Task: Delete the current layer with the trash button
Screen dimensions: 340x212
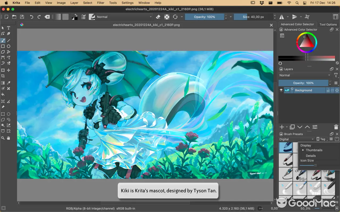Action: 336,127
